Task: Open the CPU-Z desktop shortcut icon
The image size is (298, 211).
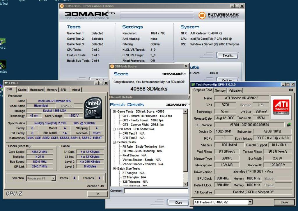Action: [x=3, y=42]
